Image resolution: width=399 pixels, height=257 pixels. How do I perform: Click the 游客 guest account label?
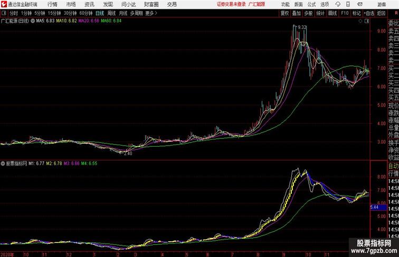pyautogui.click(x=382, y=4)
